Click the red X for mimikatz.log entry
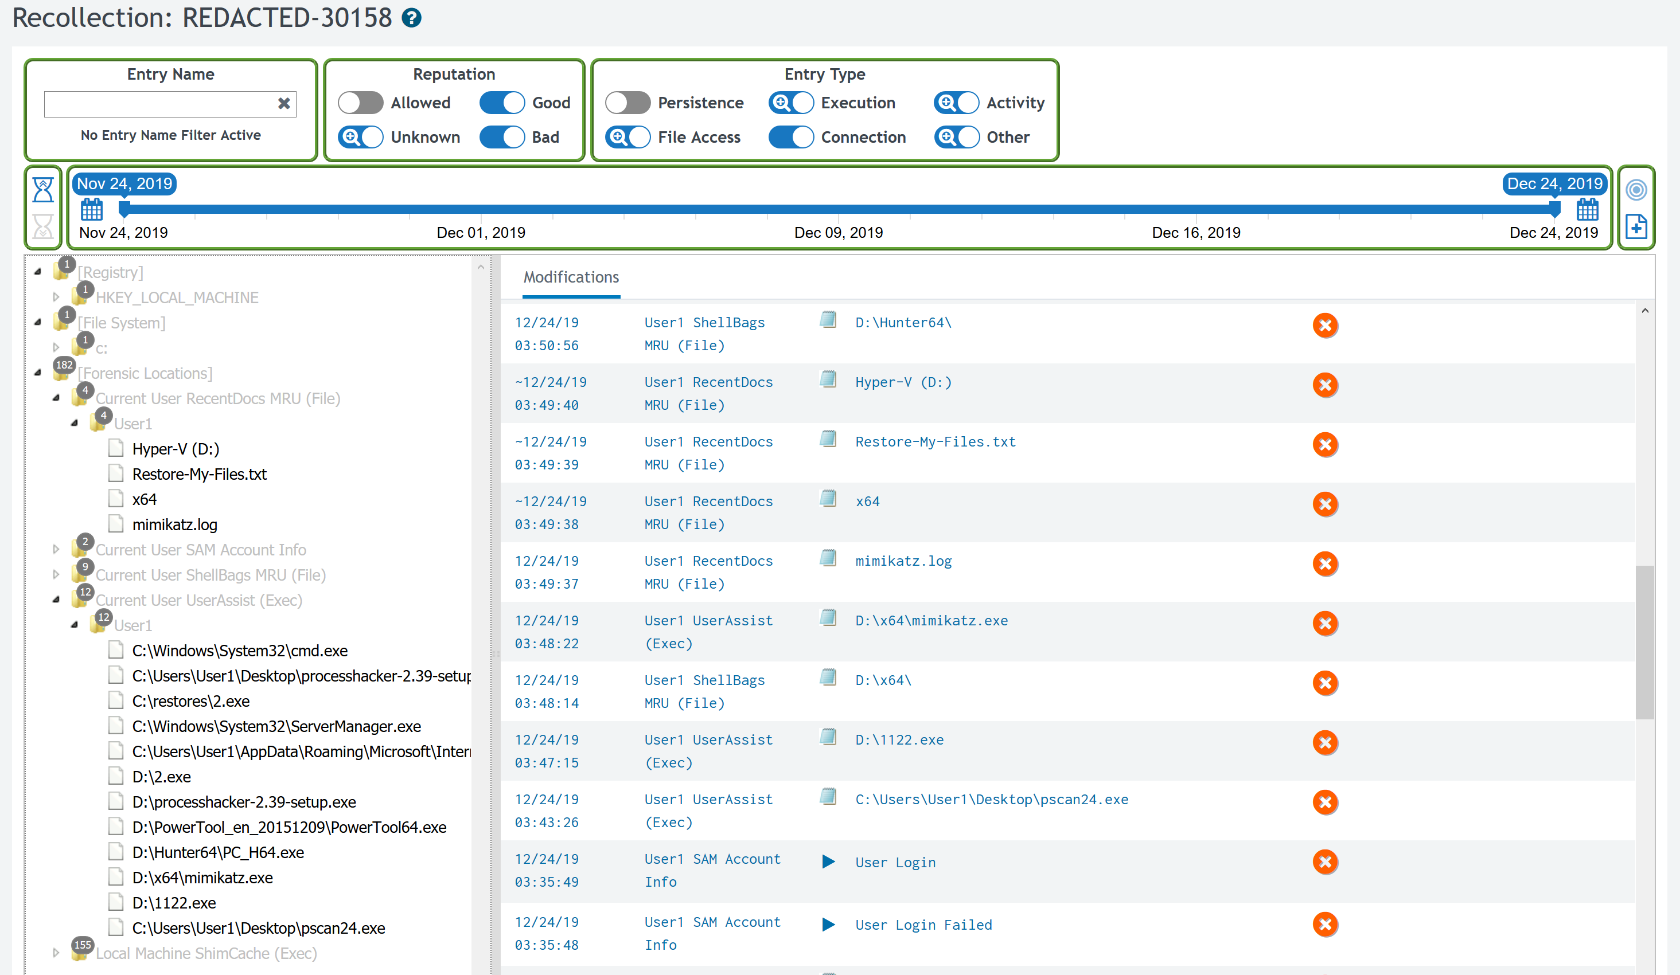Screen dimensions: 1680x975 [1326, 564]
